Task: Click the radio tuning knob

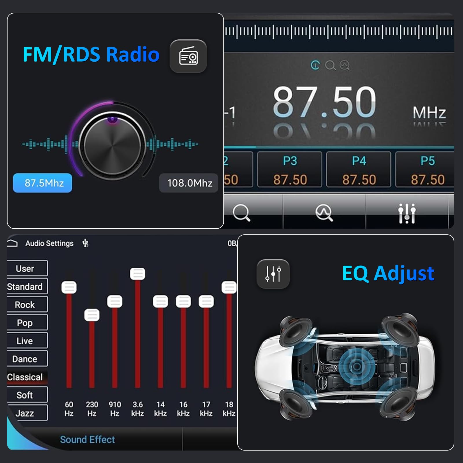Action: pyautogui.click(x=113, y=144)
